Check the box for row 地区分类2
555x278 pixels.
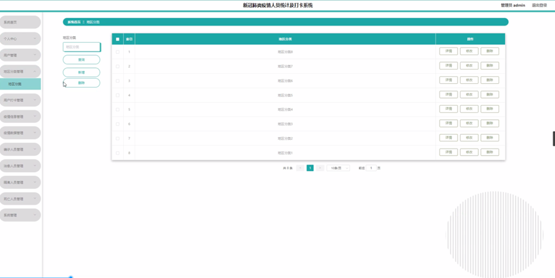(117, 138)
